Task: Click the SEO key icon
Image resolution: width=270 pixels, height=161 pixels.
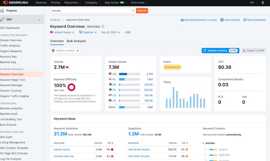Action: pyautogui.click(x=2, y=20)
